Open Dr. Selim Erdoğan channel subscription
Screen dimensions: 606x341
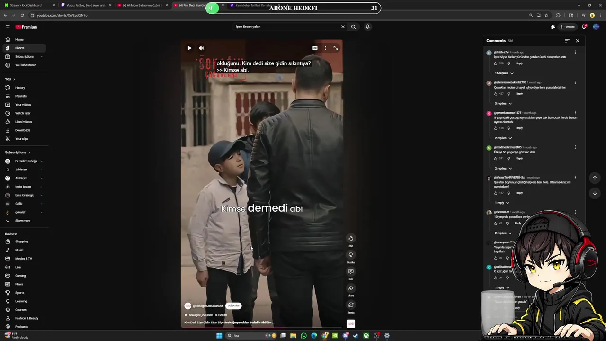click(24, 161)
